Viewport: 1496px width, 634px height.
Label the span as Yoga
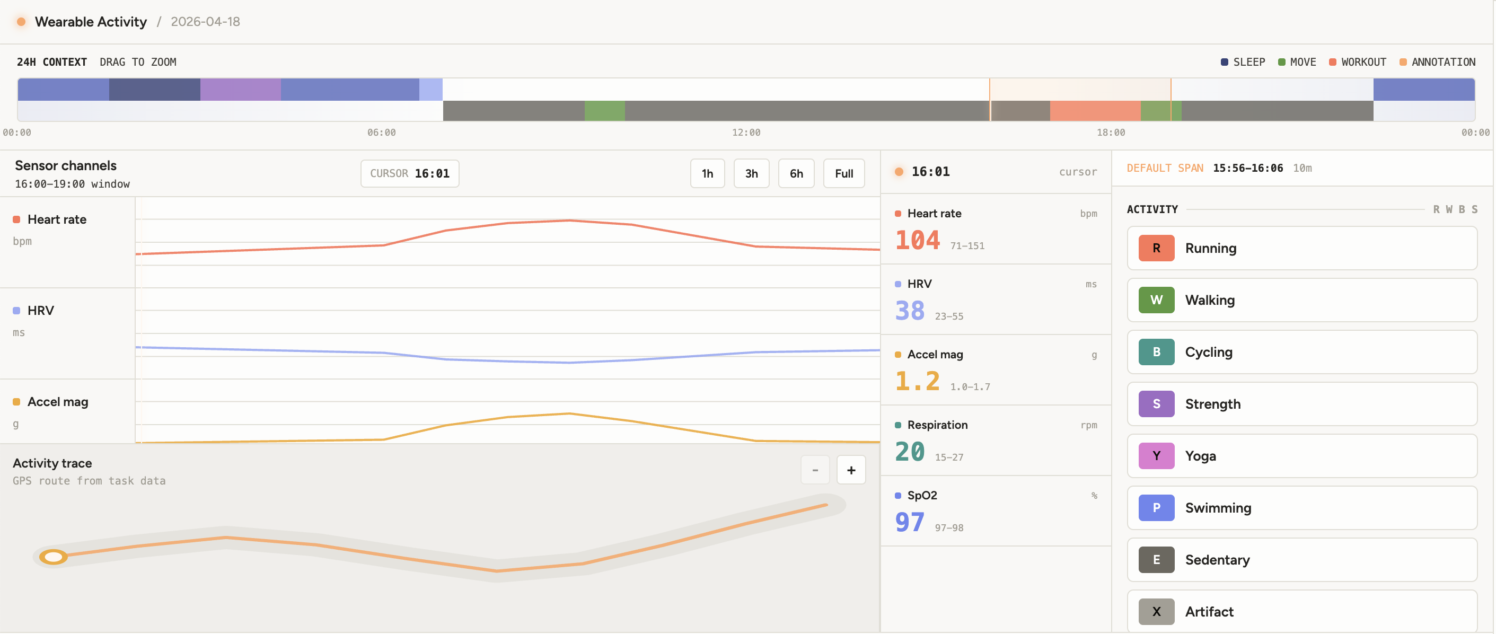pyautogui.click(x=1302, y=456)
